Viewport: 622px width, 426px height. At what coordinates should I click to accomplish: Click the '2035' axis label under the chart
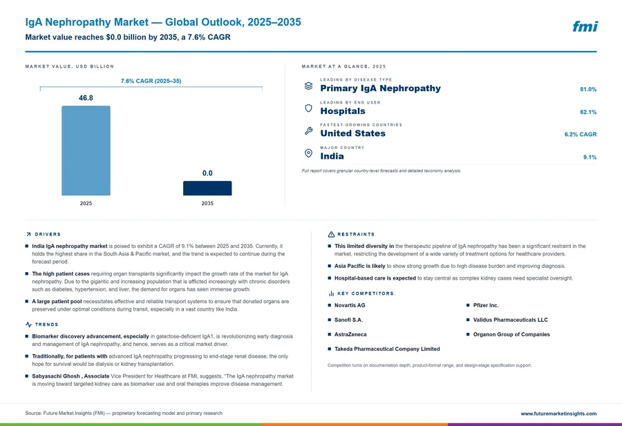click(207, 203)
